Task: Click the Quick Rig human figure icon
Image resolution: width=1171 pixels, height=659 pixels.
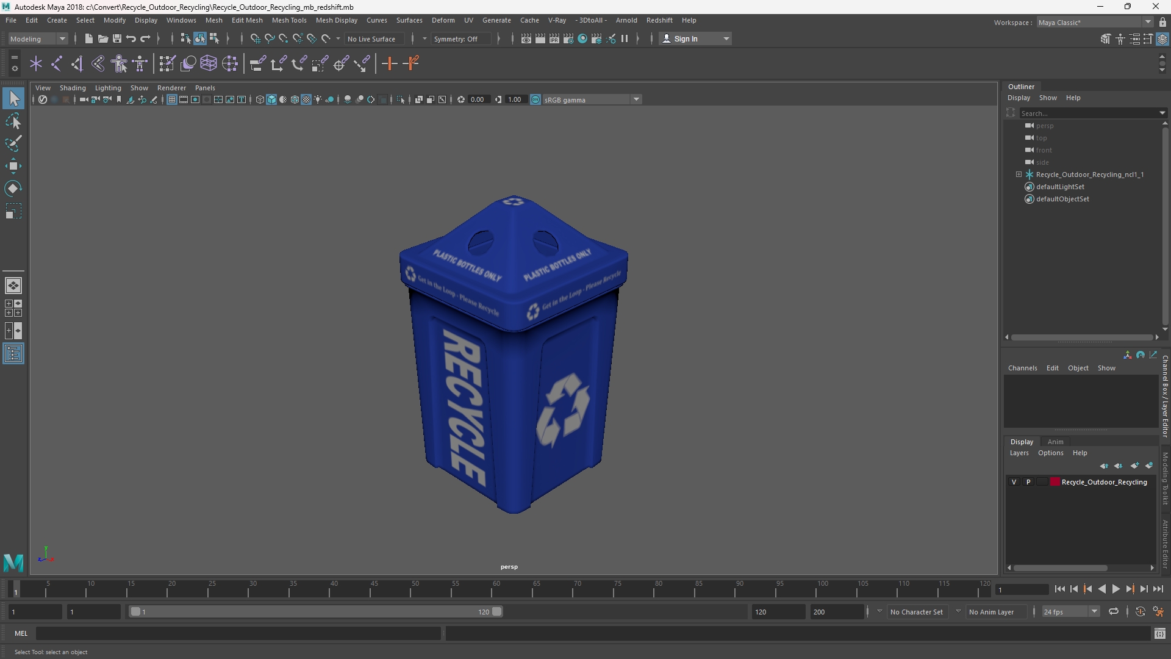Action: click(x=120, y=63)
